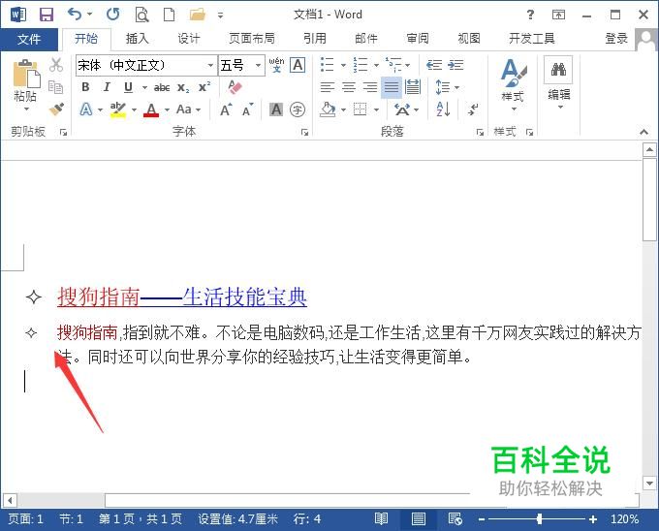Toggle Bold formatting
The height and width of the screenshot is (531, 659).
tap(85, 87)
